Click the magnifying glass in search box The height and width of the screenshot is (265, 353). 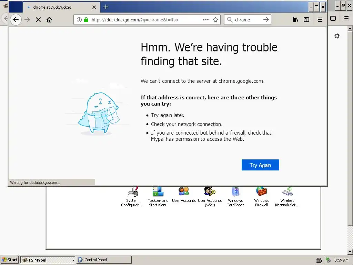coord(230,20)
